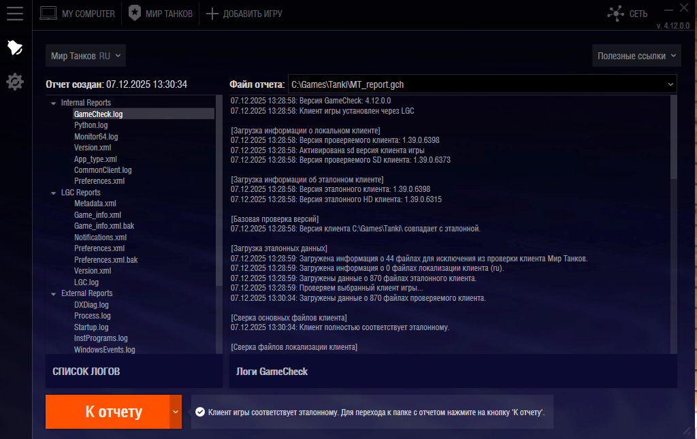The image size is (697, 439).
Task: Collapse the LGC Reports group
Action: point(53,193)
